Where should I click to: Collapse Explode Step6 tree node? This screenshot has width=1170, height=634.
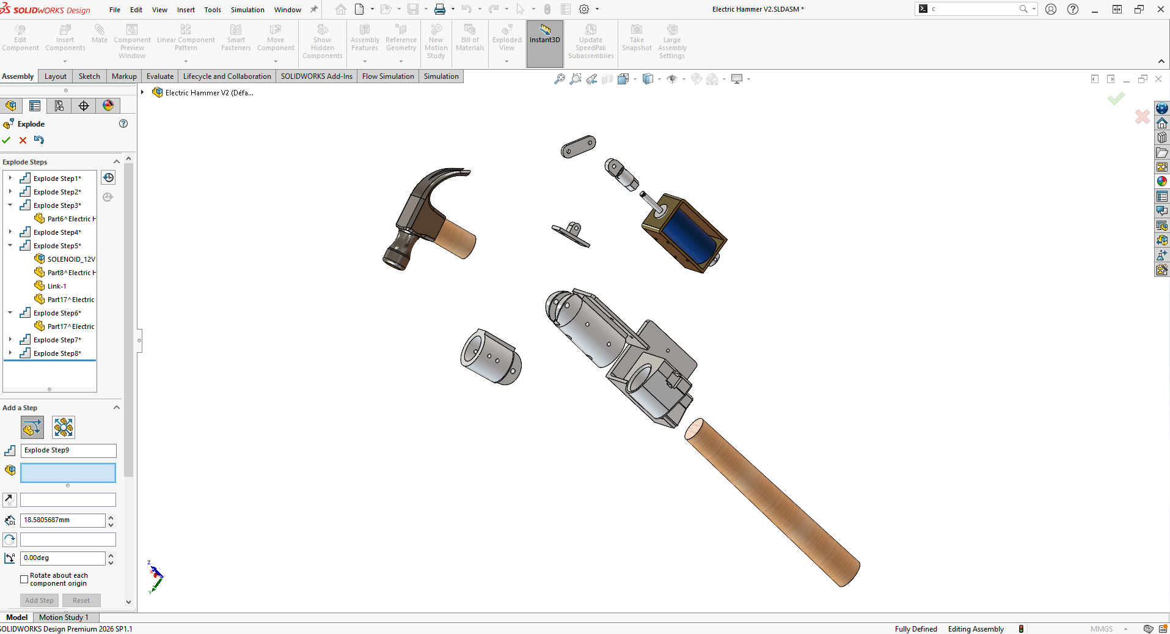[x=10, y=313]
